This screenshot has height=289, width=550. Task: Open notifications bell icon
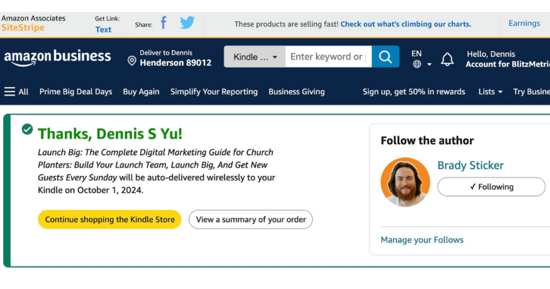447,59
